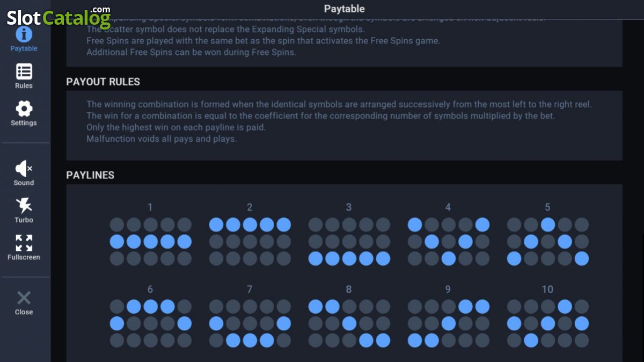Close the paytable with X icon
This screenshot has height=362, width=644.
pyautogui.click(x=24, y=298)
